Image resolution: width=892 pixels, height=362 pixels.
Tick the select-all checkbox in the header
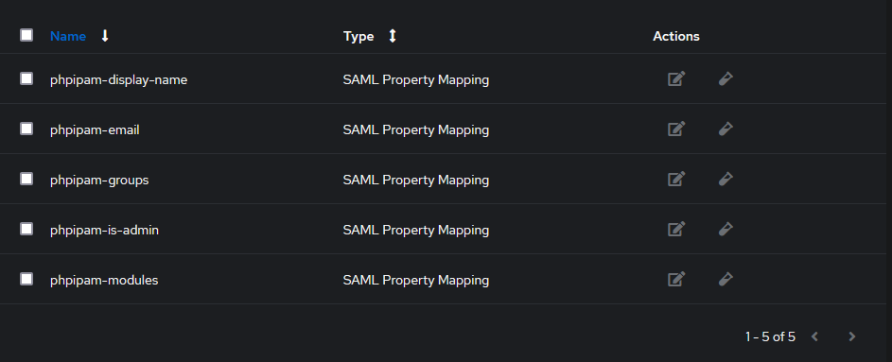tap(26, 35)
